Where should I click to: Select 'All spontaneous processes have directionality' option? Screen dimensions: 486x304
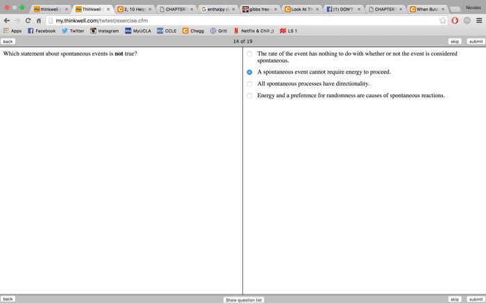(249, 84)
